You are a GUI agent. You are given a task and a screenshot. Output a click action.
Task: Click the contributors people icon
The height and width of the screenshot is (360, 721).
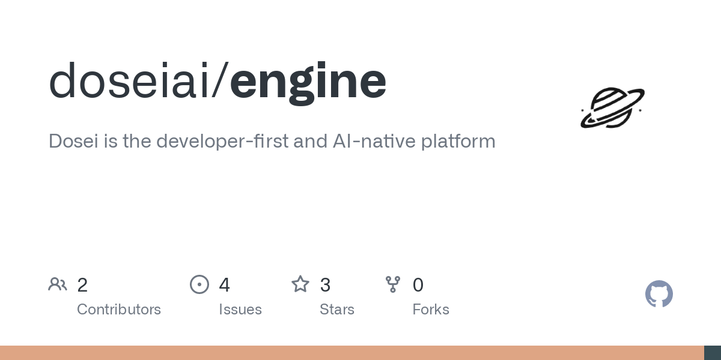point(58,284)
